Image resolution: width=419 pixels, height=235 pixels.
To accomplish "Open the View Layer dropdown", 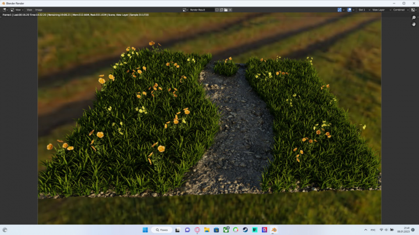I will (382, 10).
